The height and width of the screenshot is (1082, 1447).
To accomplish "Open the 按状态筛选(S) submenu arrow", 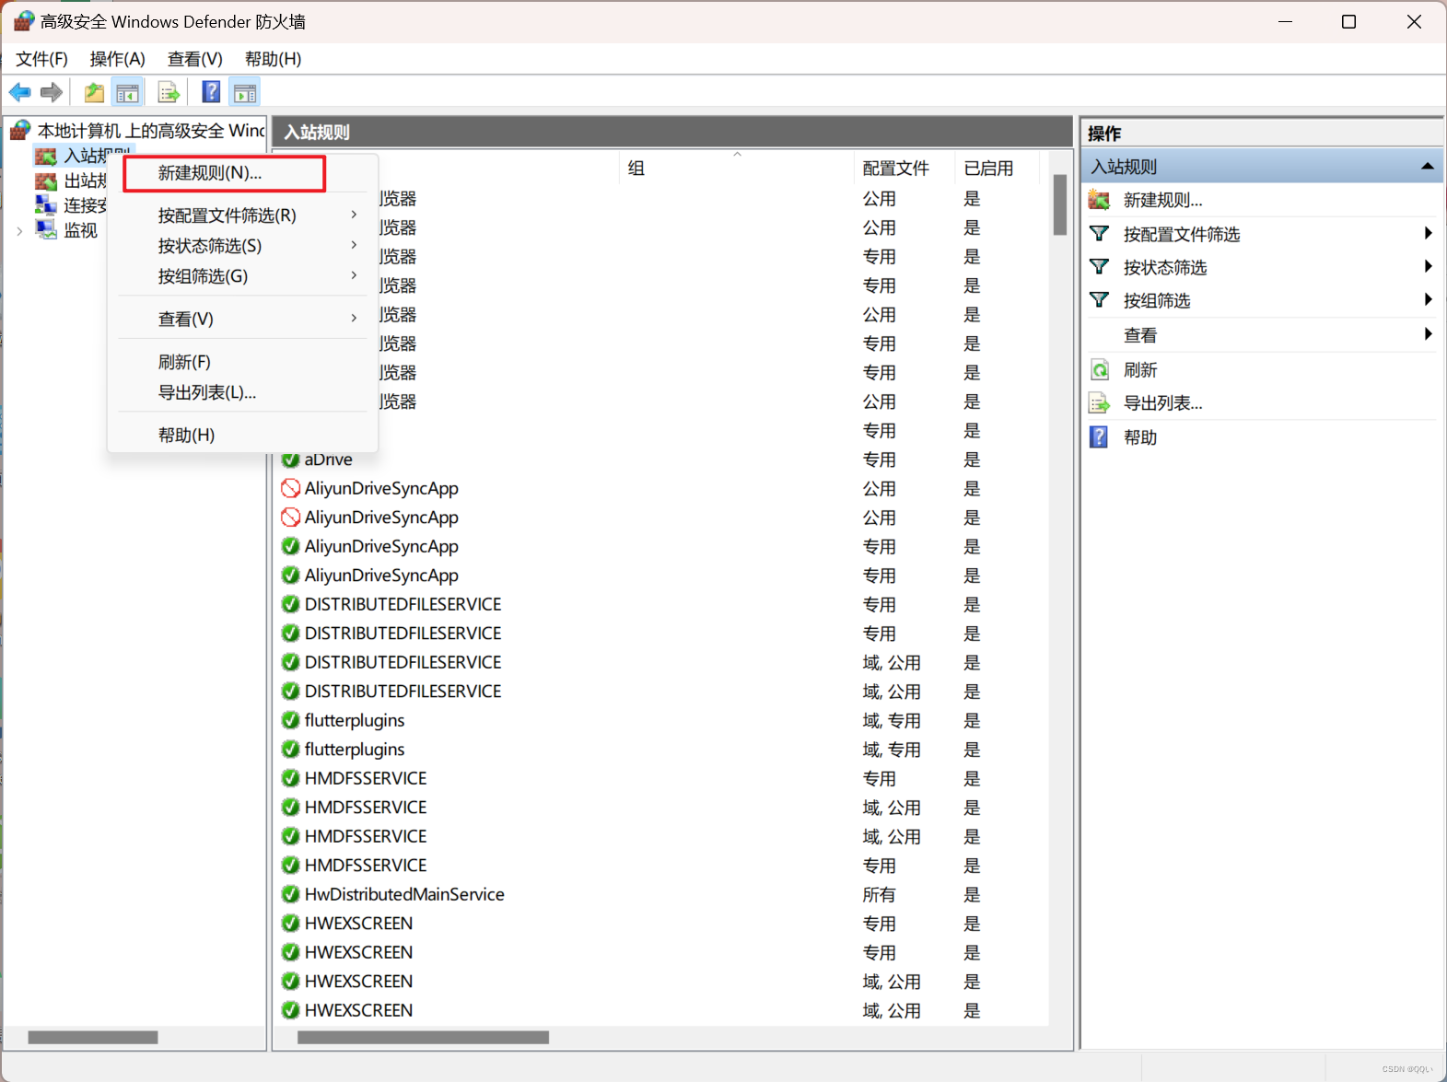I will [354, 245].
